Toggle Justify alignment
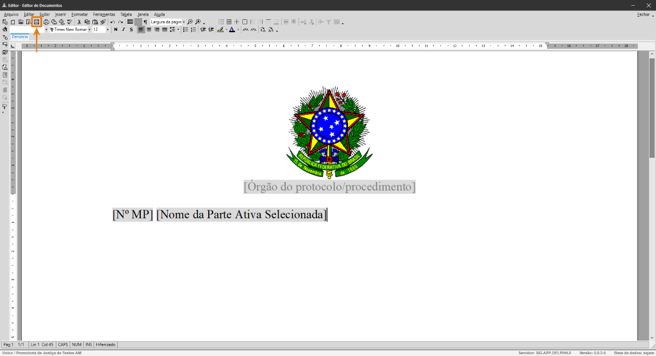This screenshot has height=356, width=656. click(x=165, y=30)
